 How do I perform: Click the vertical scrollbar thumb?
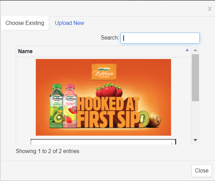pos(195,78)
